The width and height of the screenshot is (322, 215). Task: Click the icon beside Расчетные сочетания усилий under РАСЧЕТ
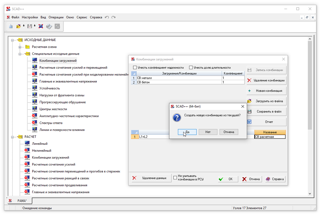pyautogui.click(x=27, y=164)
